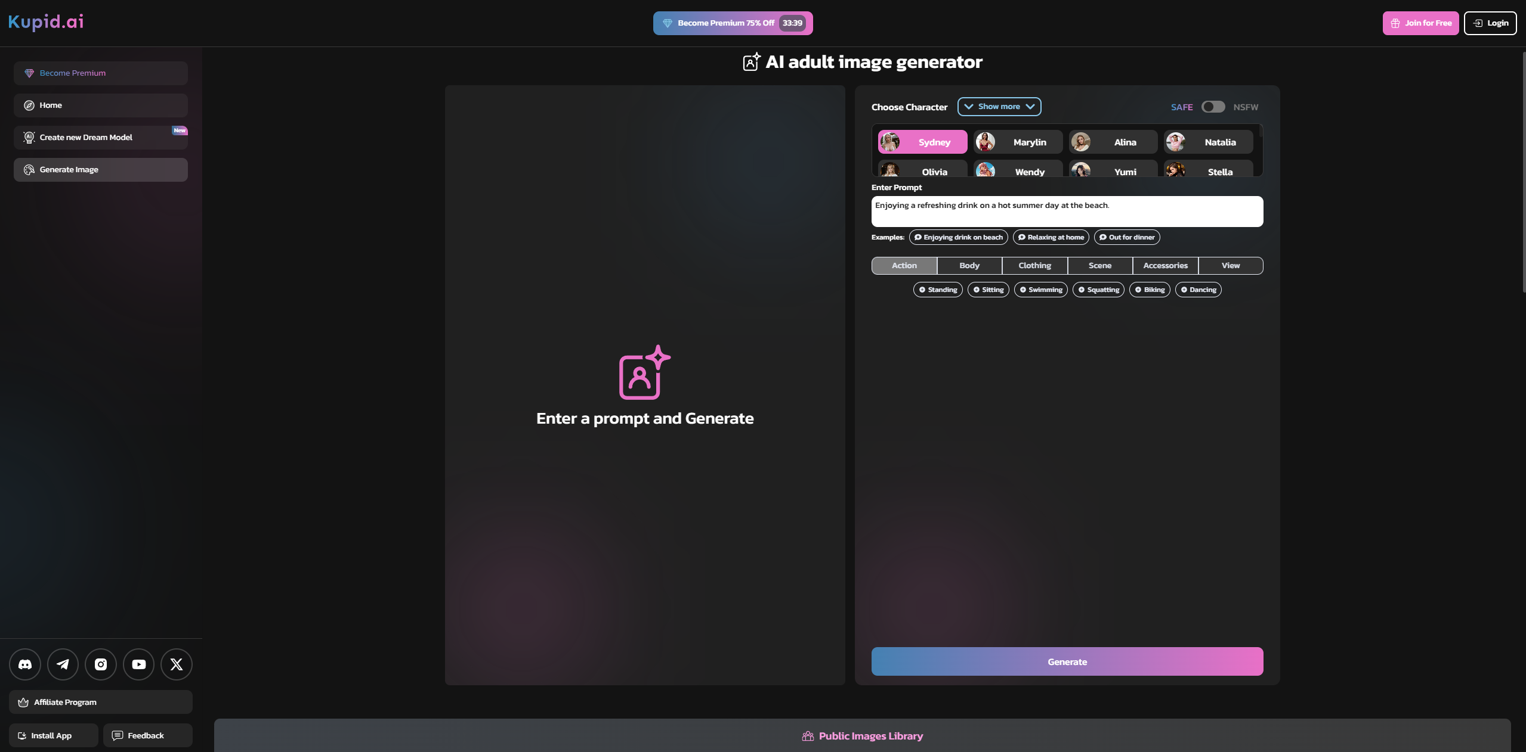Click the Become Premium diamond icon
The width and height of the screenshot is (1526, 752).
click(x=28, y=73)
